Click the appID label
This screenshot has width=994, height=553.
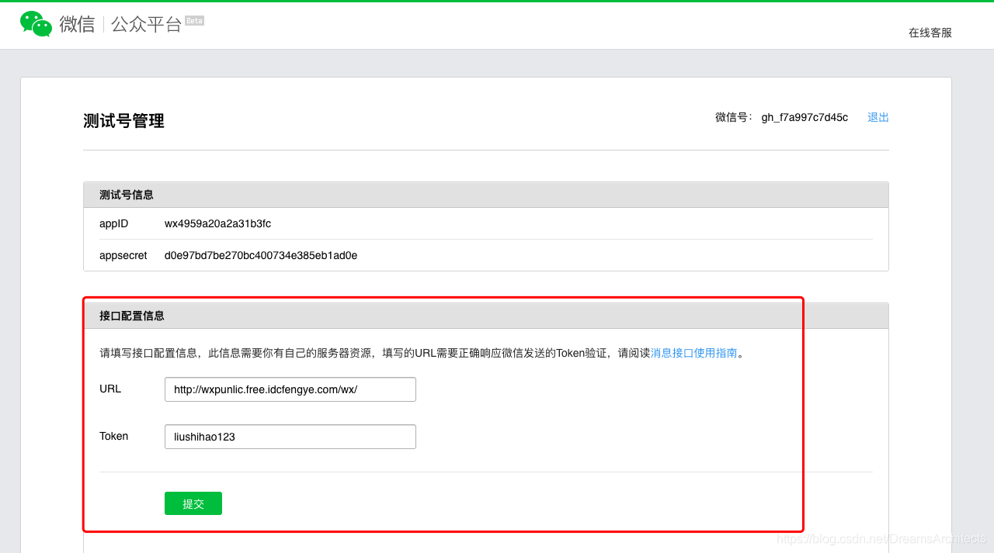coord(114,223)
